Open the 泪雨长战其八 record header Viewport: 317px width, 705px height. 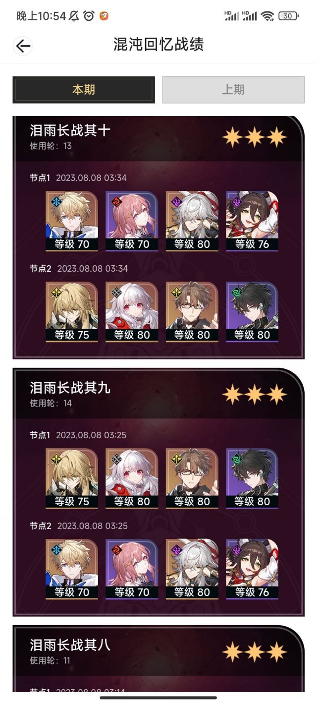point(158,651)
